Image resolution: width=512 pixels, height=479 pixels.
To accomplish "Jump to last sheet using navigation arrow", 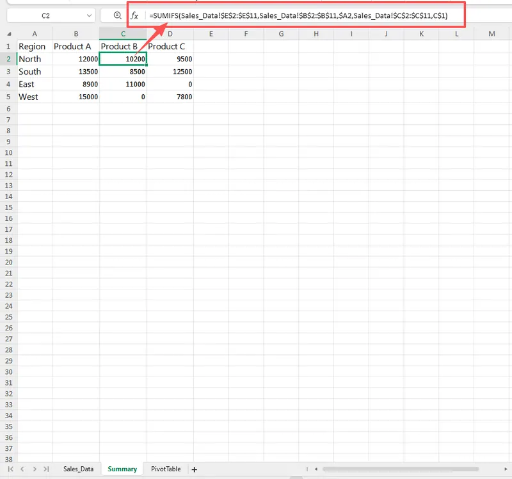I will [x=46, y=469].
